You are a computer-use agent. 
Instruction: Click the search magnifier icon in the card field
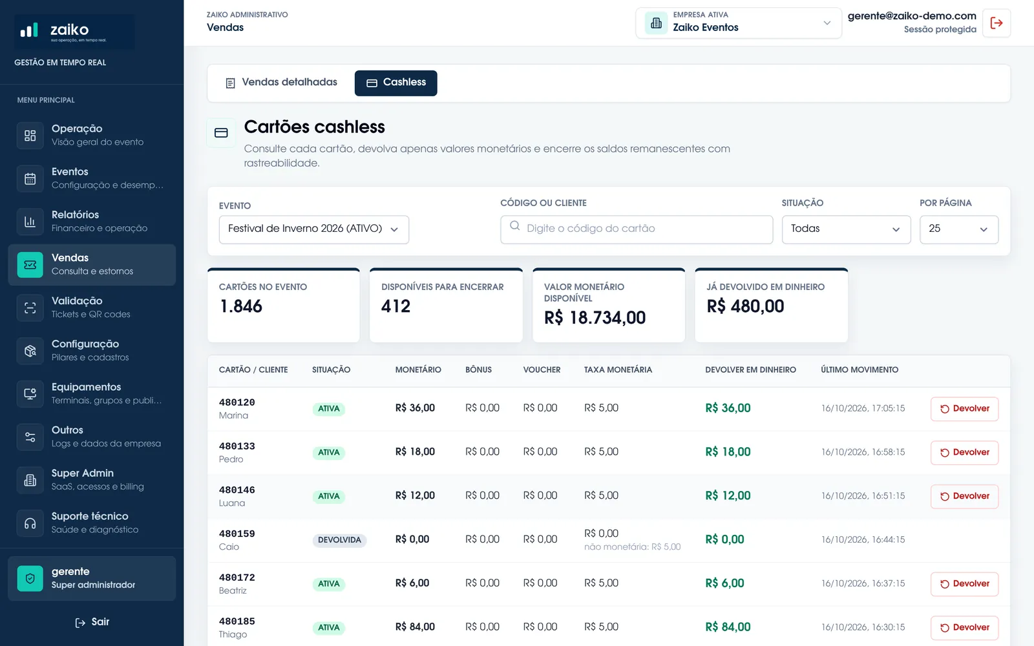click(x=515, y=226)
